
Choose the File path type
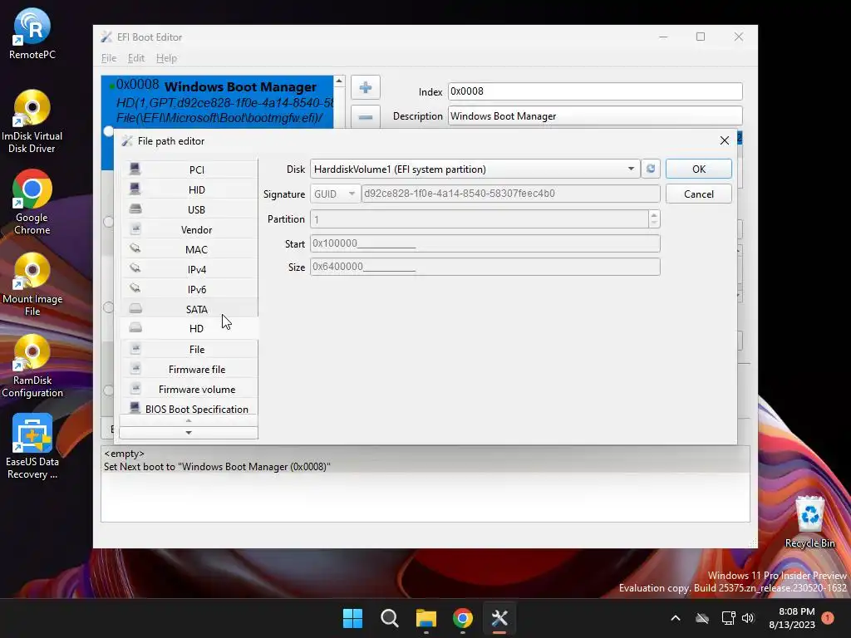tap(189, 350)
